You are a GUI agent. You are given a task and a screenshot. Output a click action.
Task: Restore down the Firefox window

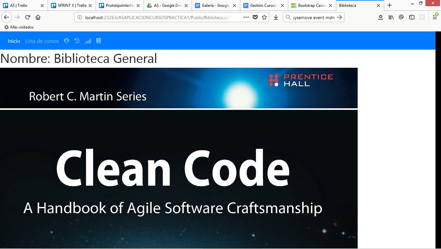tap(421, 3)
